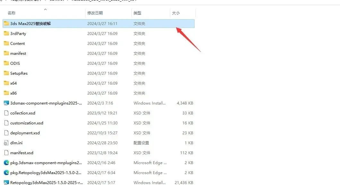
Task: Select the 3rdParty folder name
Action: (18, 34)
